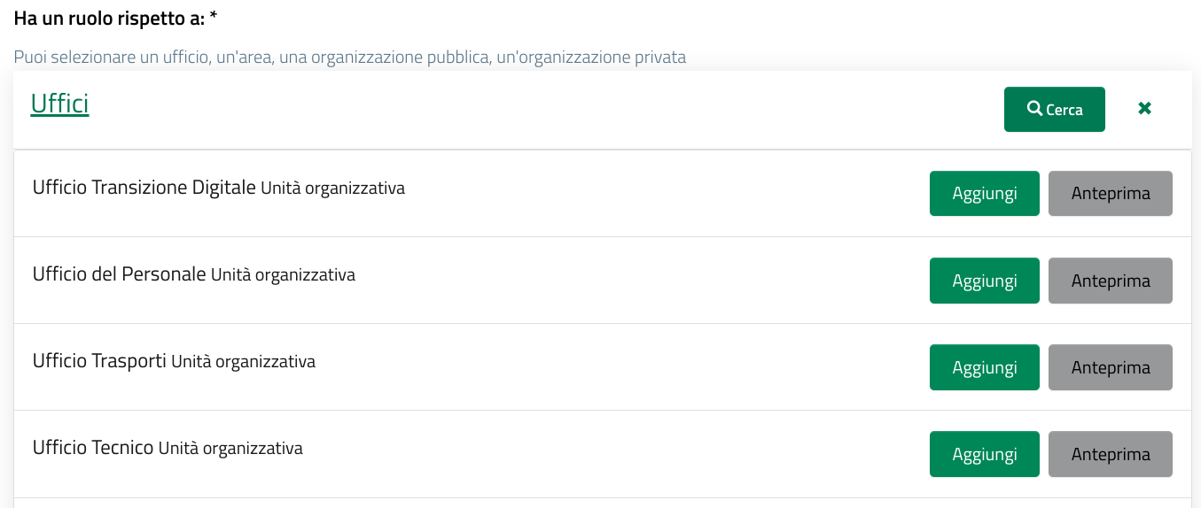Viewport: 1201px width, 508px height.
Task: Select the Ufficio del Personale title
Action: click(x=120, y=274)
